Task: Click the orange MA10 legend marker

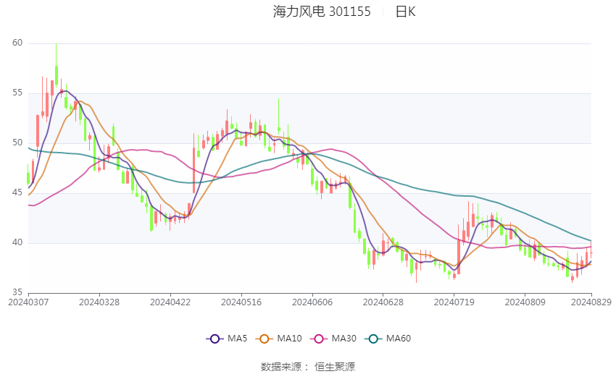Action: pos(265,338)
